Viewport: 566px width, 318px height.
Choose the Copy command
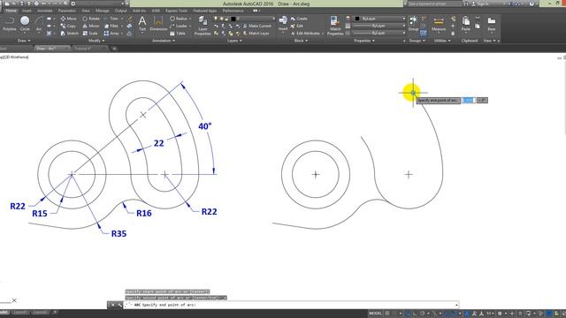coord(68,26)
